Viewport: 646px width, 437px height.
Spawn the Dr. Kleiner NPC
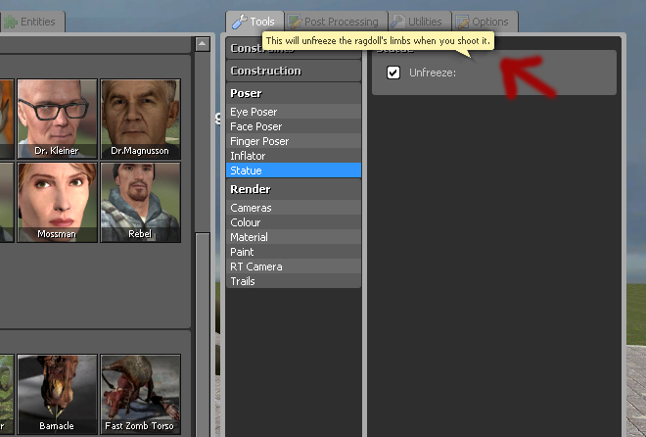tap(57, 119)
